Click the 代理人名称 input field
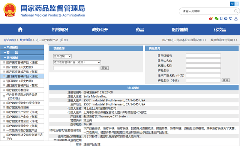The image size is (240, 146). click(x=203, y=66)
